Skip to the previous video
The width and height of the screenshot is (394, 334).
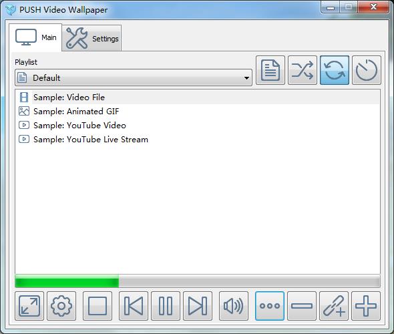134,306
